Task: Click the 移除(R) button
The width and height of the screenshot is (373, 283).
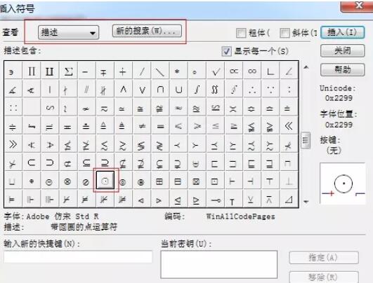Action: tap(324, 277)
